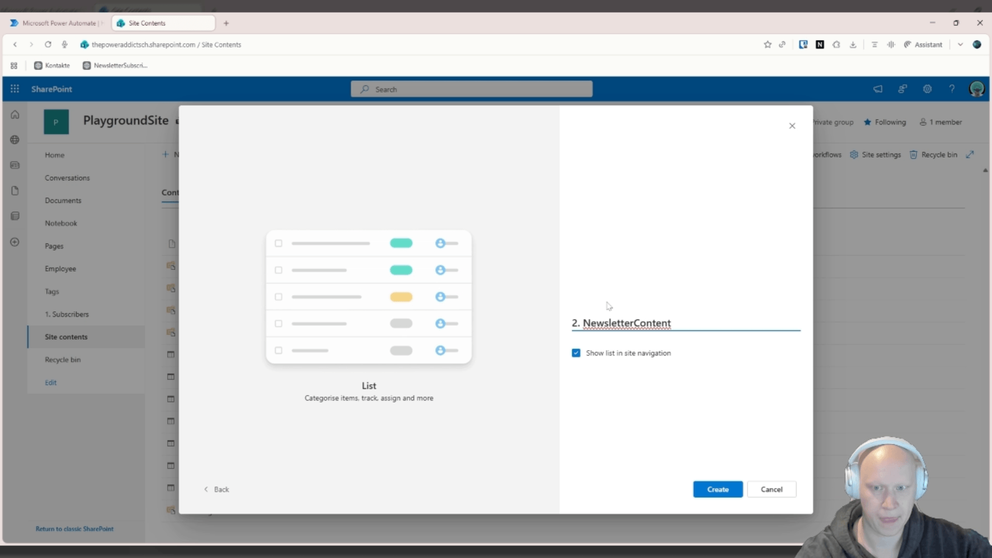992x558 pixels.
Task: Click the browser address bar URL
Action: pos(166,44)
